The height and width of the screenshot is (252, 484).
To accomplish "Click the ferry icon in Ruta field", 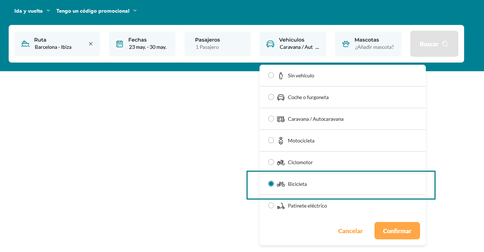I will [x=25, y=44].
